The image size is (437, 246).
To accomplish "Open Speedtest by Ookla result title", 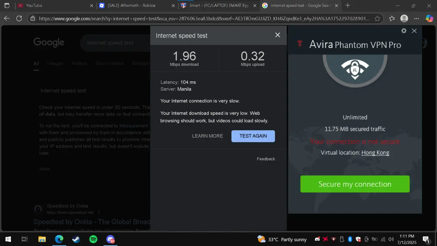I will [92, 221].
